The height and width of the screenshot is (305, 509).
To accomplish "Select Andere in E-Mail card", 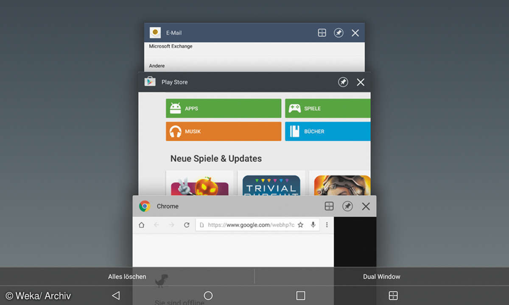I will tap(157, 66).
